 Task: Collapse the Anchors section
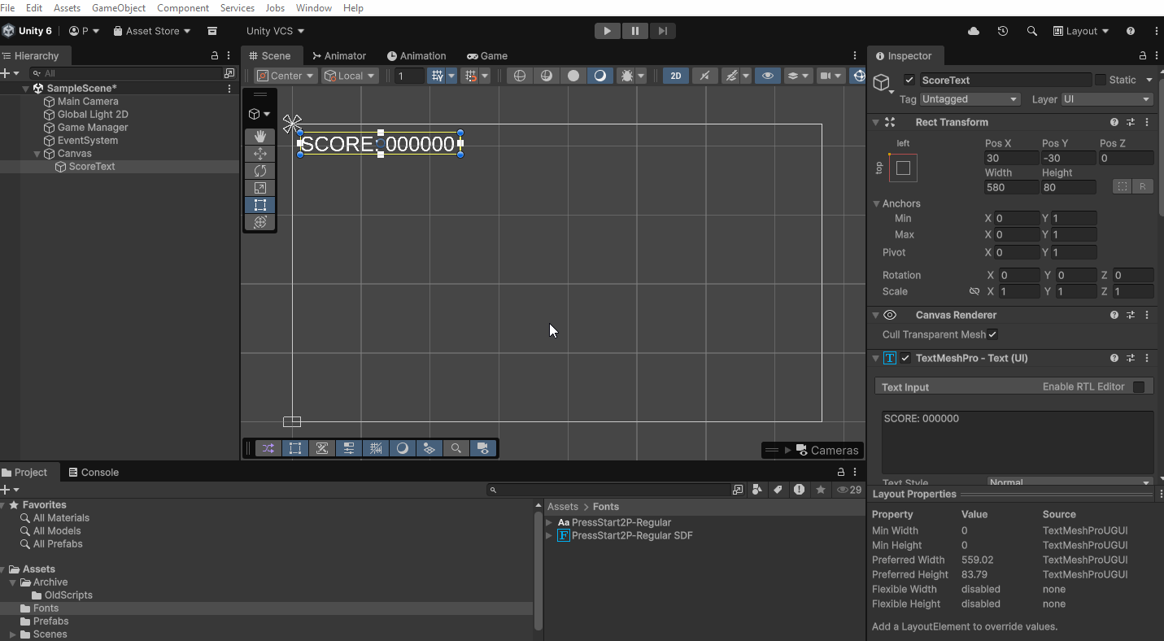tap(877, 203)
